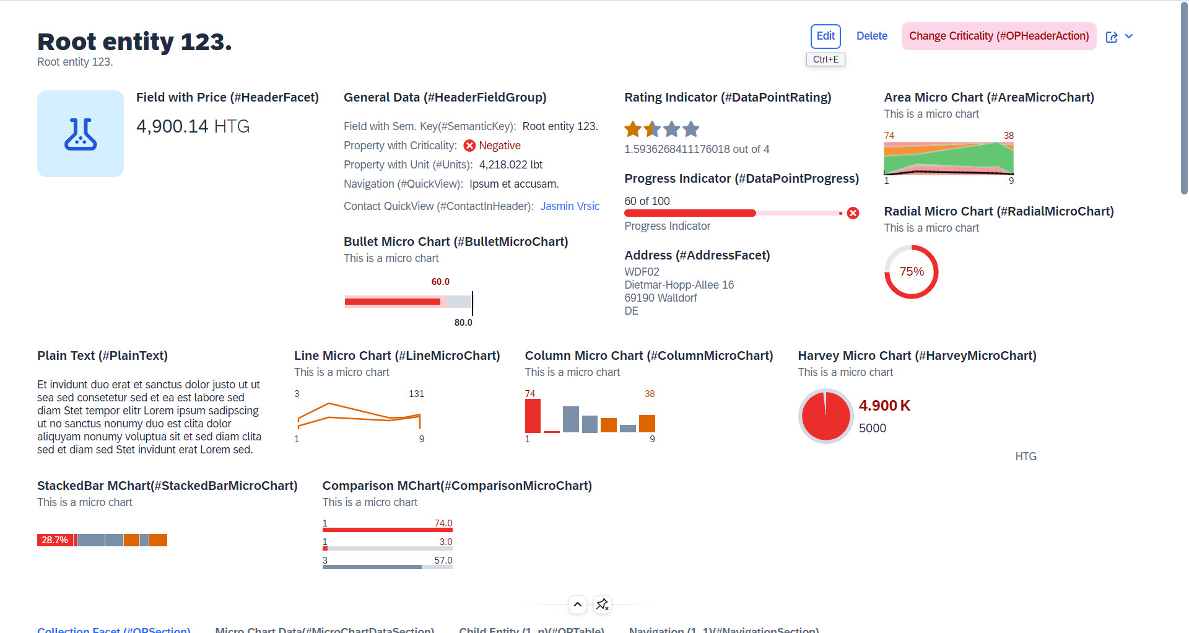This screenshot has width=1189, height=633.
Task: Click the rating indicator stars
Action: (x=662, y=129)
